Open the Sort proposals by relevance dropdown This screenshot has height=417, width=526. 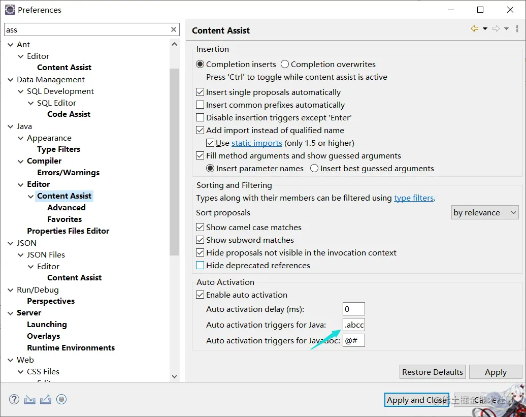[x=485, y=212]
